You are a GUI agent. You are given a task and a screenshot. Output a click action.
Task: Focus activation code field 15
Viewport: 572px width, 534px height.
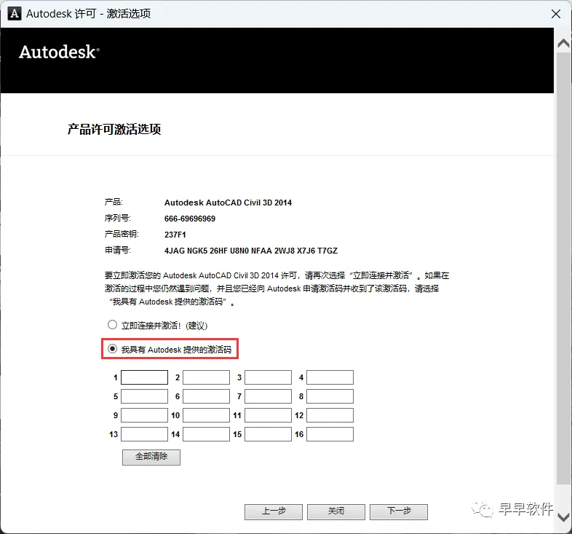(x=268, y=434)
